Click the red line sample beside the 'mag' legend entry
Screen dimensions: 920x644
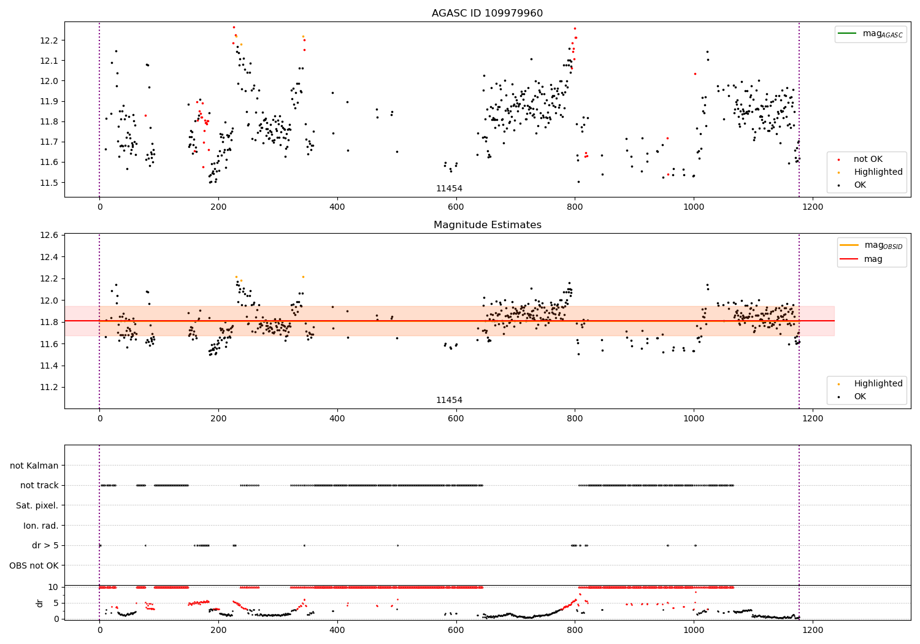click(x=850, y=259)
